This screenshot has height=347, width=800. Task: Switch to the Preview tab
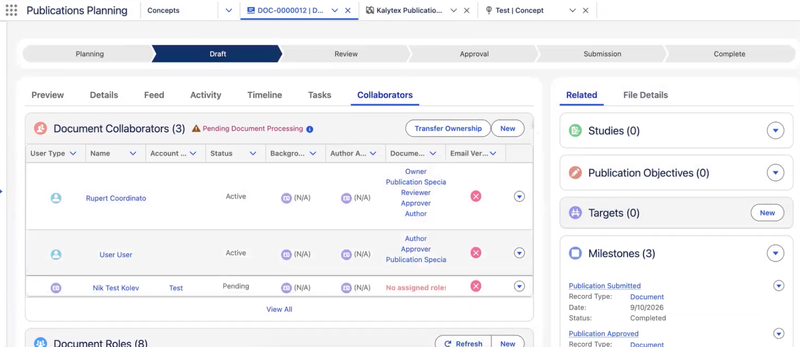pos(48,95)
